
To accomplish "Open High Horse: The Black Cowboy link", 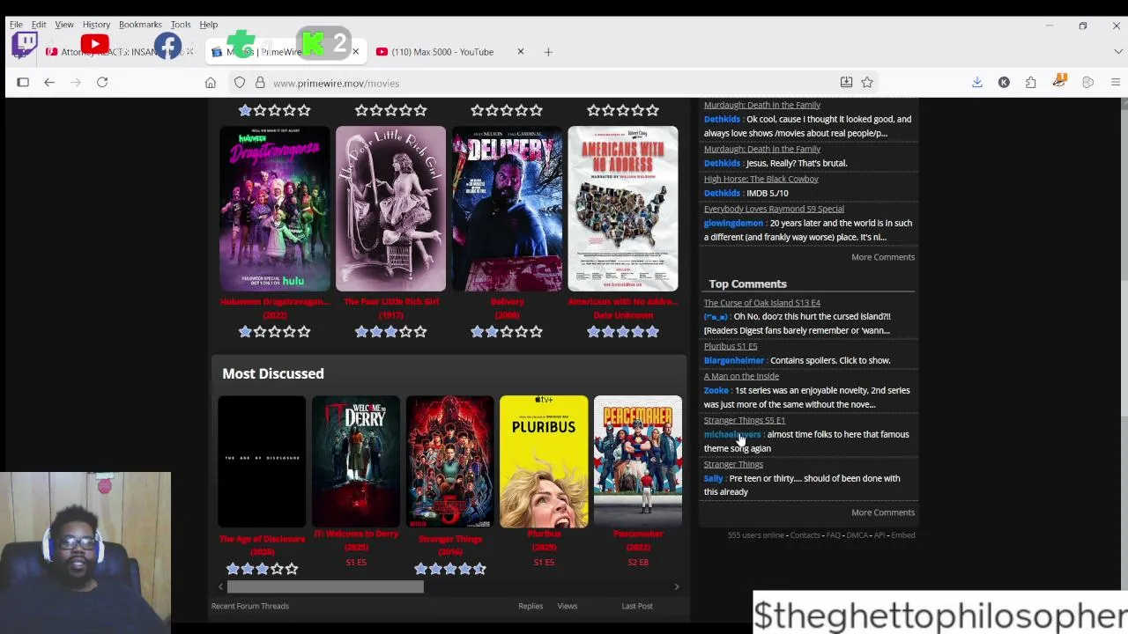I will tap(761, 179).
